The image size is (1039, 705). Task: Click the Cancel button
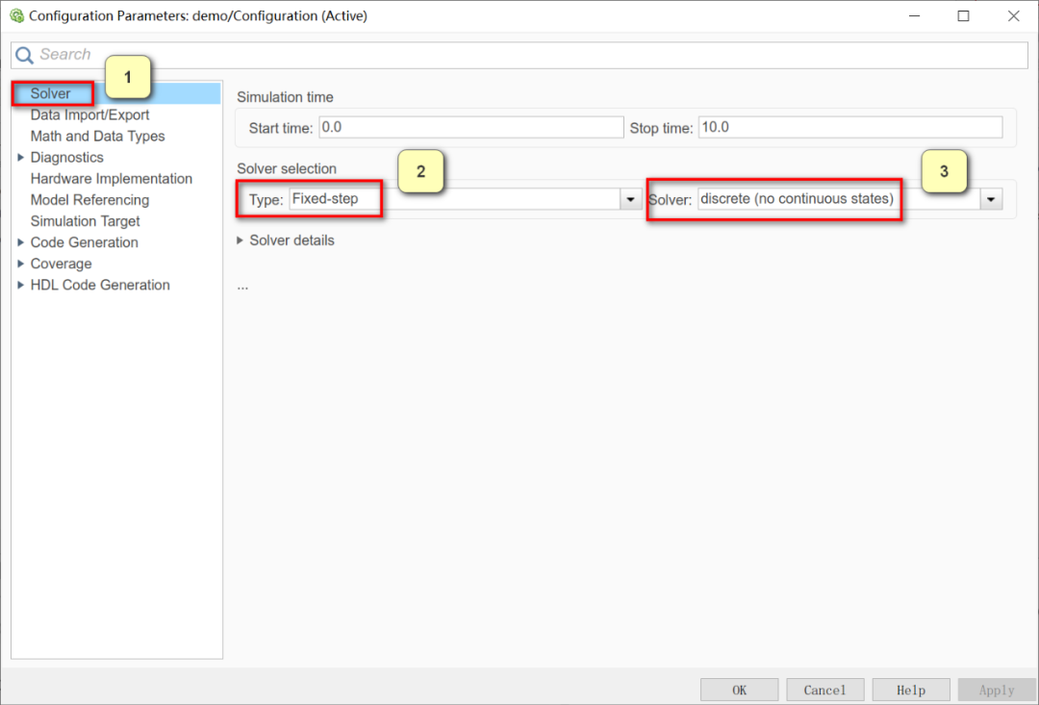(825, 690)
